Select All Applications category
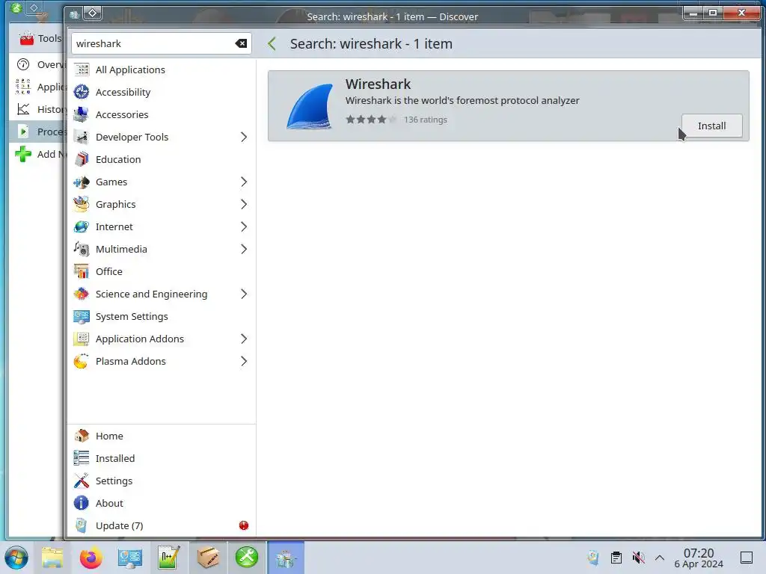The width and height of the screenshot is (766, 574). point(162,70)
